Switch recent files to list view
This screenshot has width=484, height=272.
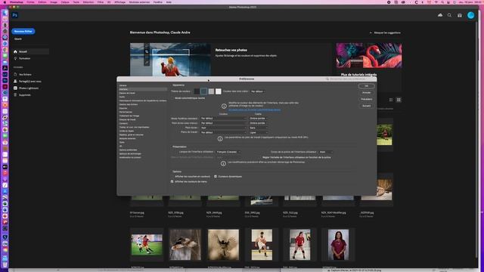[391, 100]
